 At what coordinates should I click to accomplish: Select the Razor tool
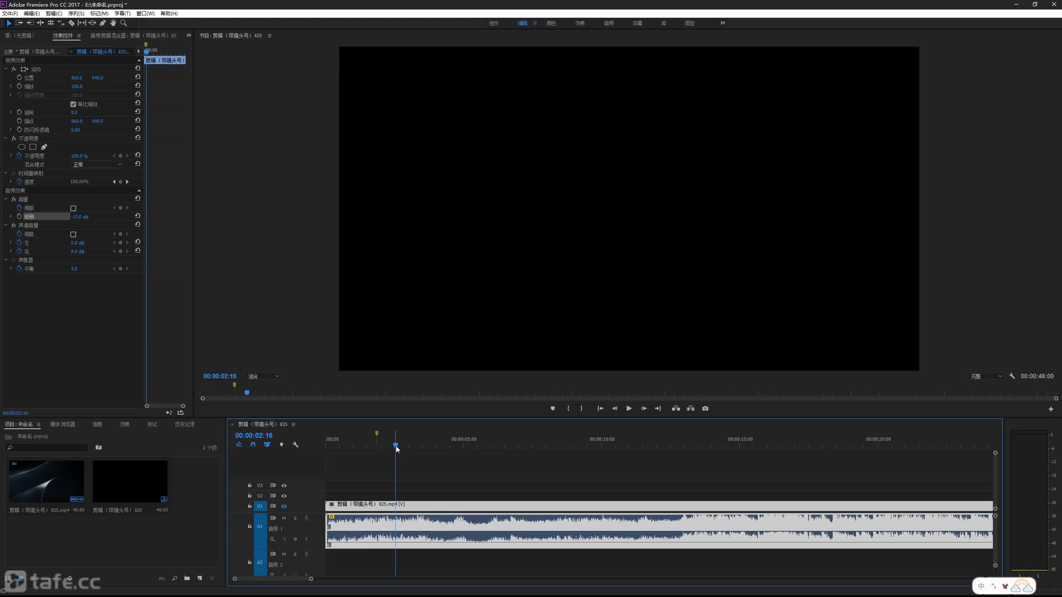pyautogui.click(x=71, y=23)
